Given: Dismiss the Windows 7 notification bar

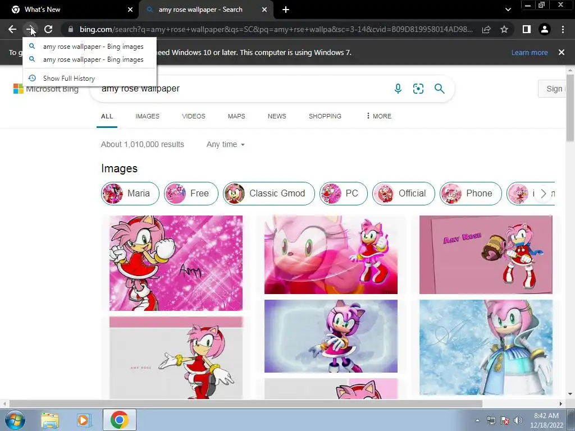Looking at the screenshot, I should pos(562,52).
